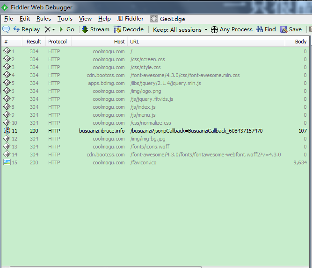Select the busuanzi.ibruce.info host cell
This screenshot has width=312, height=268.
point(102,131)
